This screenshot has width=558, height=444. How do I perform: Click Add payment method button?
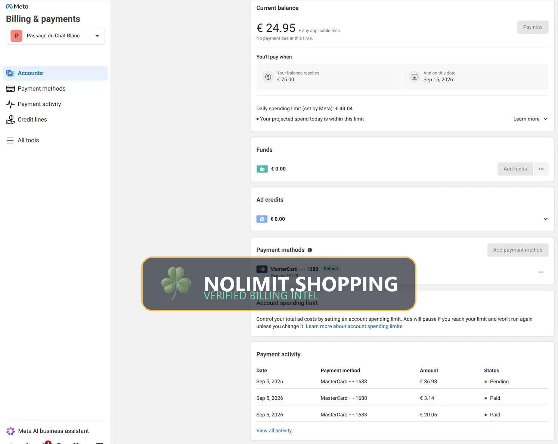click(x=518, y=250)
